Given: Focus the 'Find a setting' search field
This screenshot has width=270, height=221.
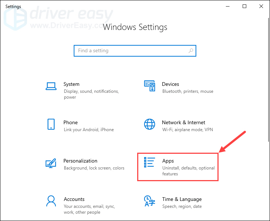Looking at the screenshot, I should (x=131, y=51).
